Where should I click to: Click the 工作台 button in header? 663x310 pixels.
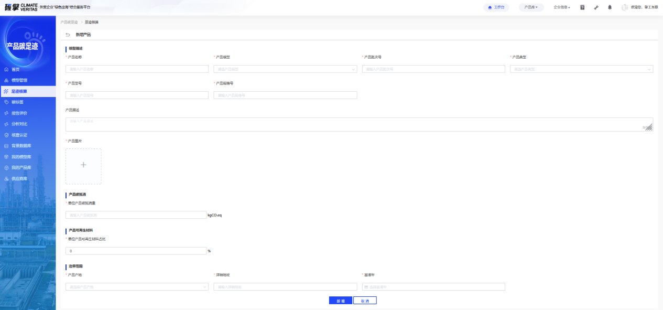(496, 7)
